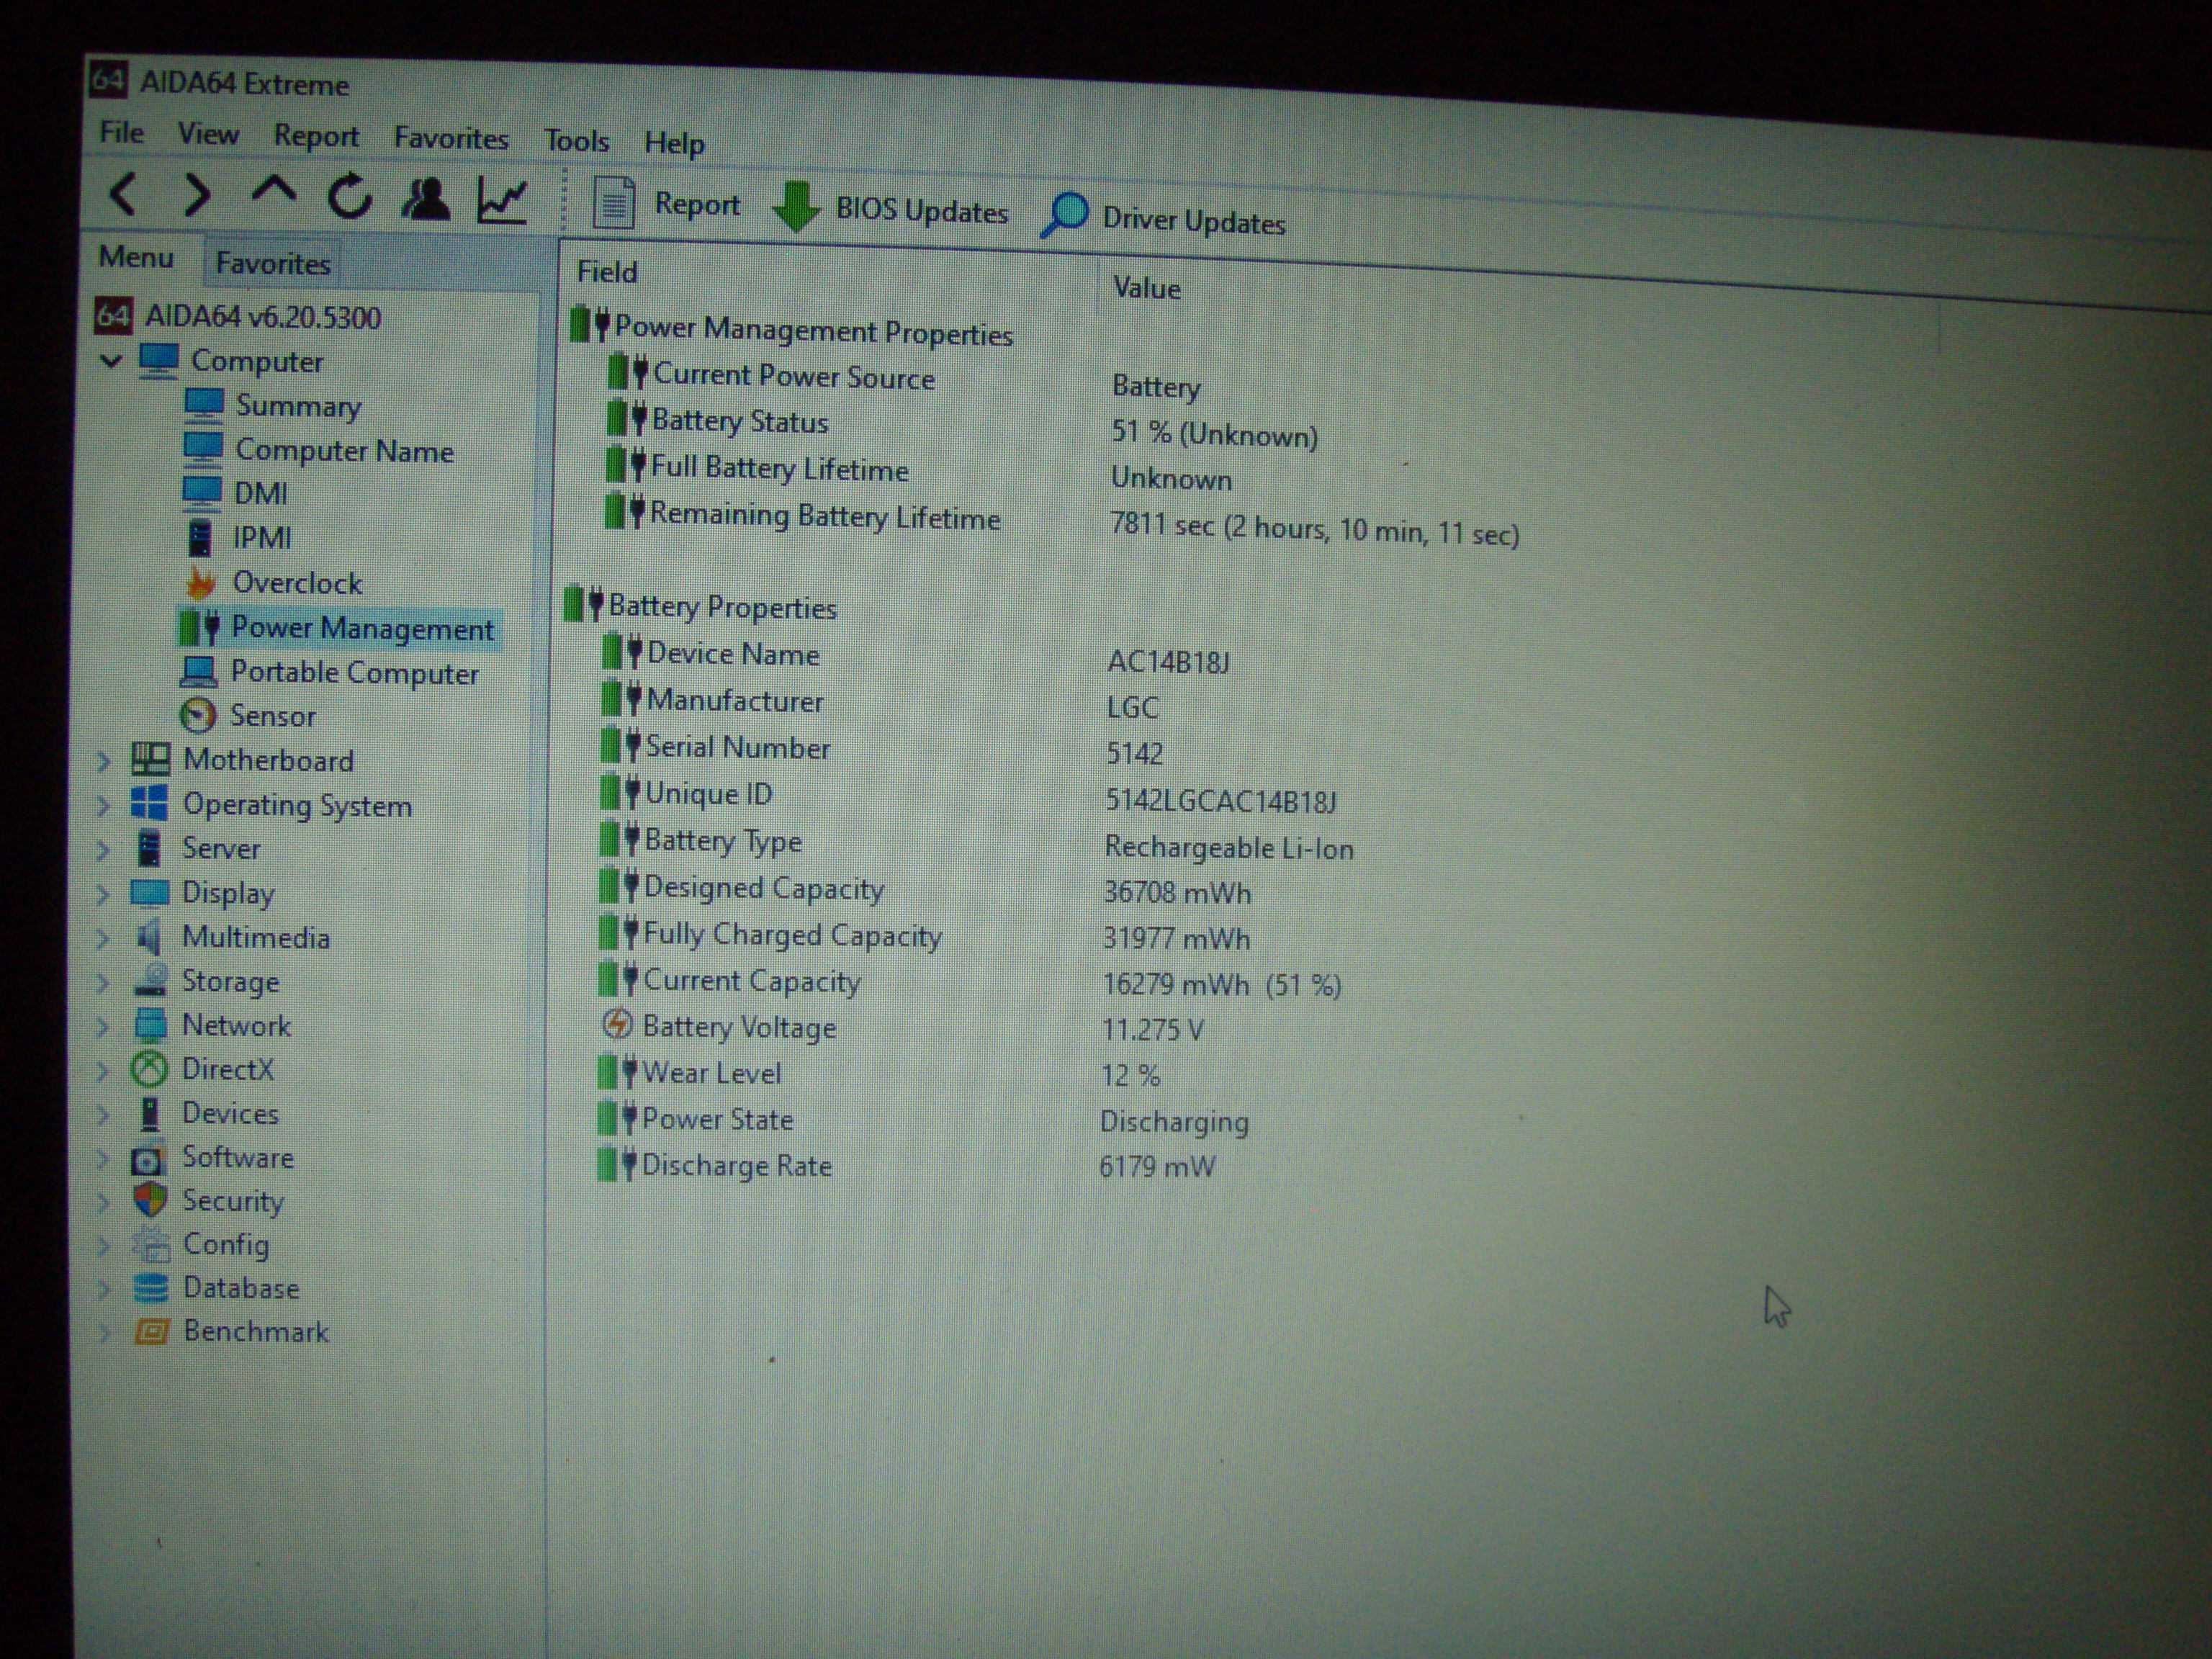The width and height of the screenshot is (2212, 1659).
Task: Click the Security shield icon
Action: click(x=149, y=1200)
